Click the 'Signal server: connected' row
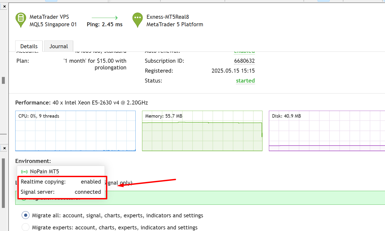The width and height of the screenshot is (385, 231). [x=61, y=192]
